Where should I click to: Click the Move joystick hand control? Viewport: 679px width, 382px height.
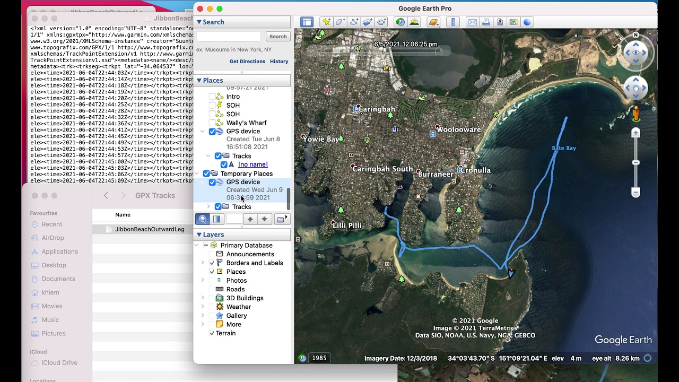[x=636, y=88]
